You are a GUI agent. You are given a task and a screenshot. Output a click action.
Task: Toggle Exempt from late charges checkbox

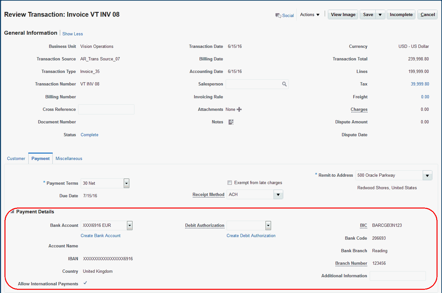click(x=230, y=183)
